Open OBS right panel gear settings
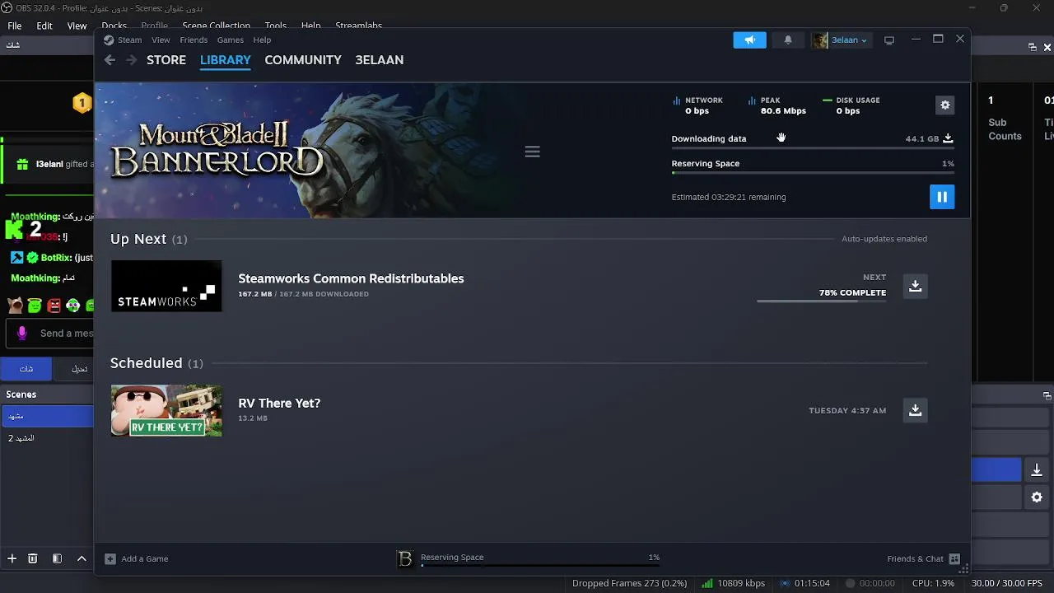 pyautogui.click(x=1037, y=497)
